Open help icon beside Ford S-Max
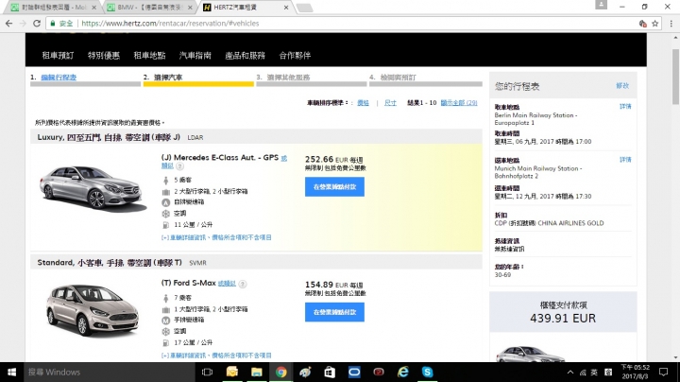The height and width of the screenshot is (382, 680). tap(243, 284)
